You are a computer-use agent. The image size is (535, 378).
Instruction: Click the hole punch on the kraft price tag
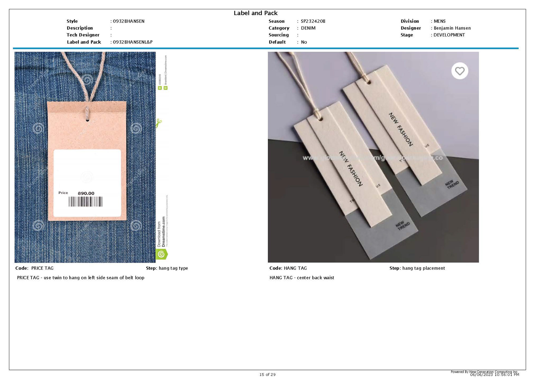(x=87, y=120)
